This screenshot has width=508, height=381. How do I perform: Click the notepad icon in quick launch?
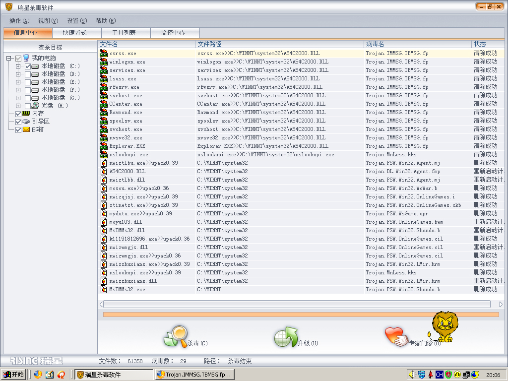pos(50,375)
